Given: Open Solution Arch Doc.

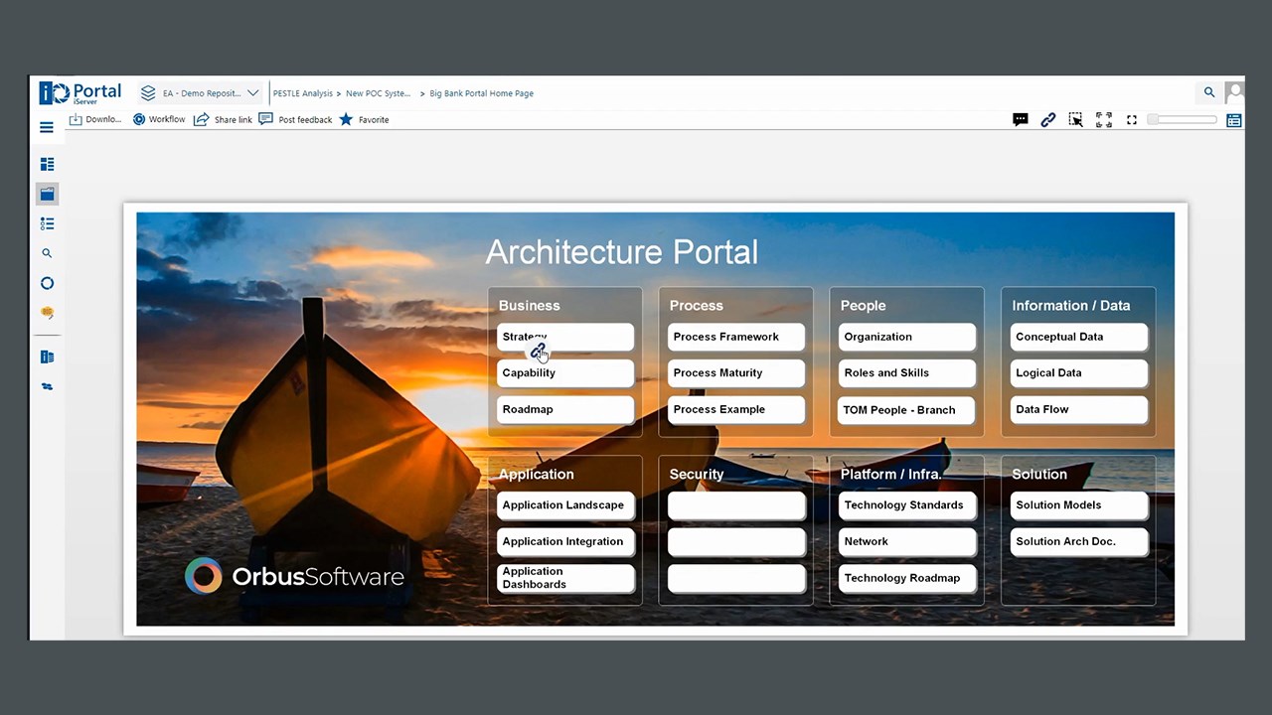Looking at the screenshot, I should (1079, 542).
